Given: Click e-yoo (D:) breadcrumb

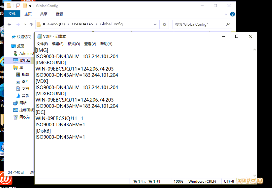Looking at the screenshot, I should pos(56,24).
